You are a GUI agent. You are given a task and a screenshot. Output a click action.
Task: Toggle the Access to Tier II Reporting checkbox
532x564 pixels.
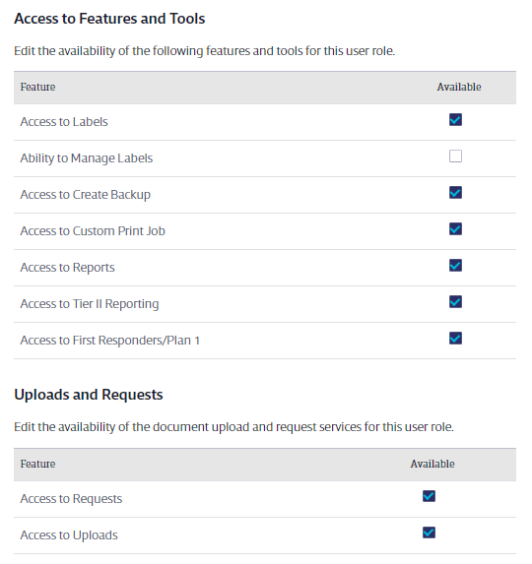click(x=455, y=302)
